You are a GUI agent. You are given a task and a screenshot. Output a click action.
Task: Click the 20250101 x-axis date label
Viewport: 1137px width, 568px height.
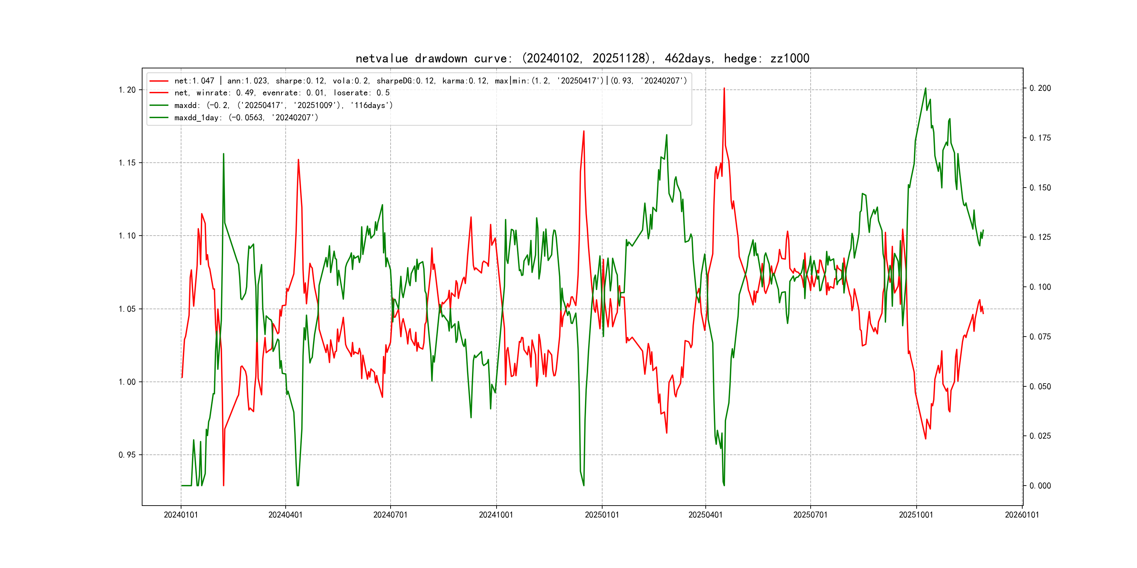click(601, 515)
